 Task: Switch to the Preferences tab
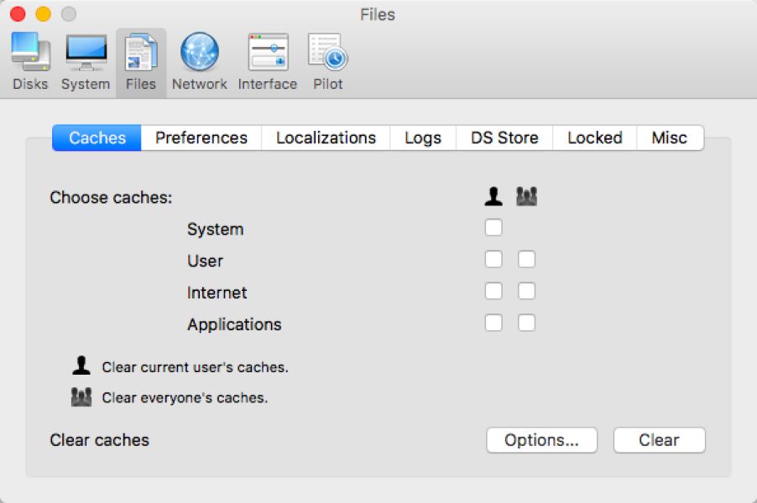click(201, 138)
